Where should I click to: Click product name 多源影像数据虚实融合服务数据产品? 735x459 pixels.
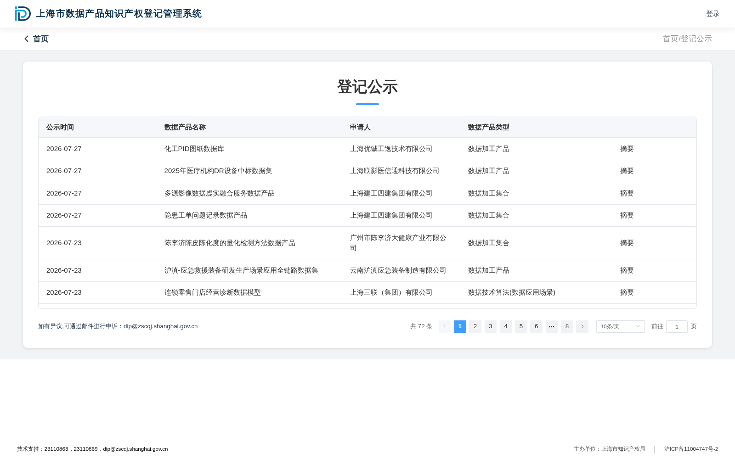click(x=220, y=193)
